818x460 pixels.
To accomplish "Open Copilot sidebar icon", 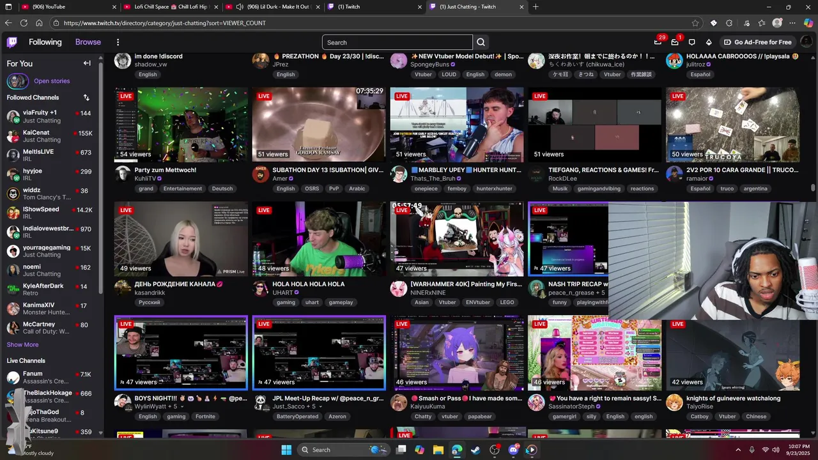I will 808,23.
